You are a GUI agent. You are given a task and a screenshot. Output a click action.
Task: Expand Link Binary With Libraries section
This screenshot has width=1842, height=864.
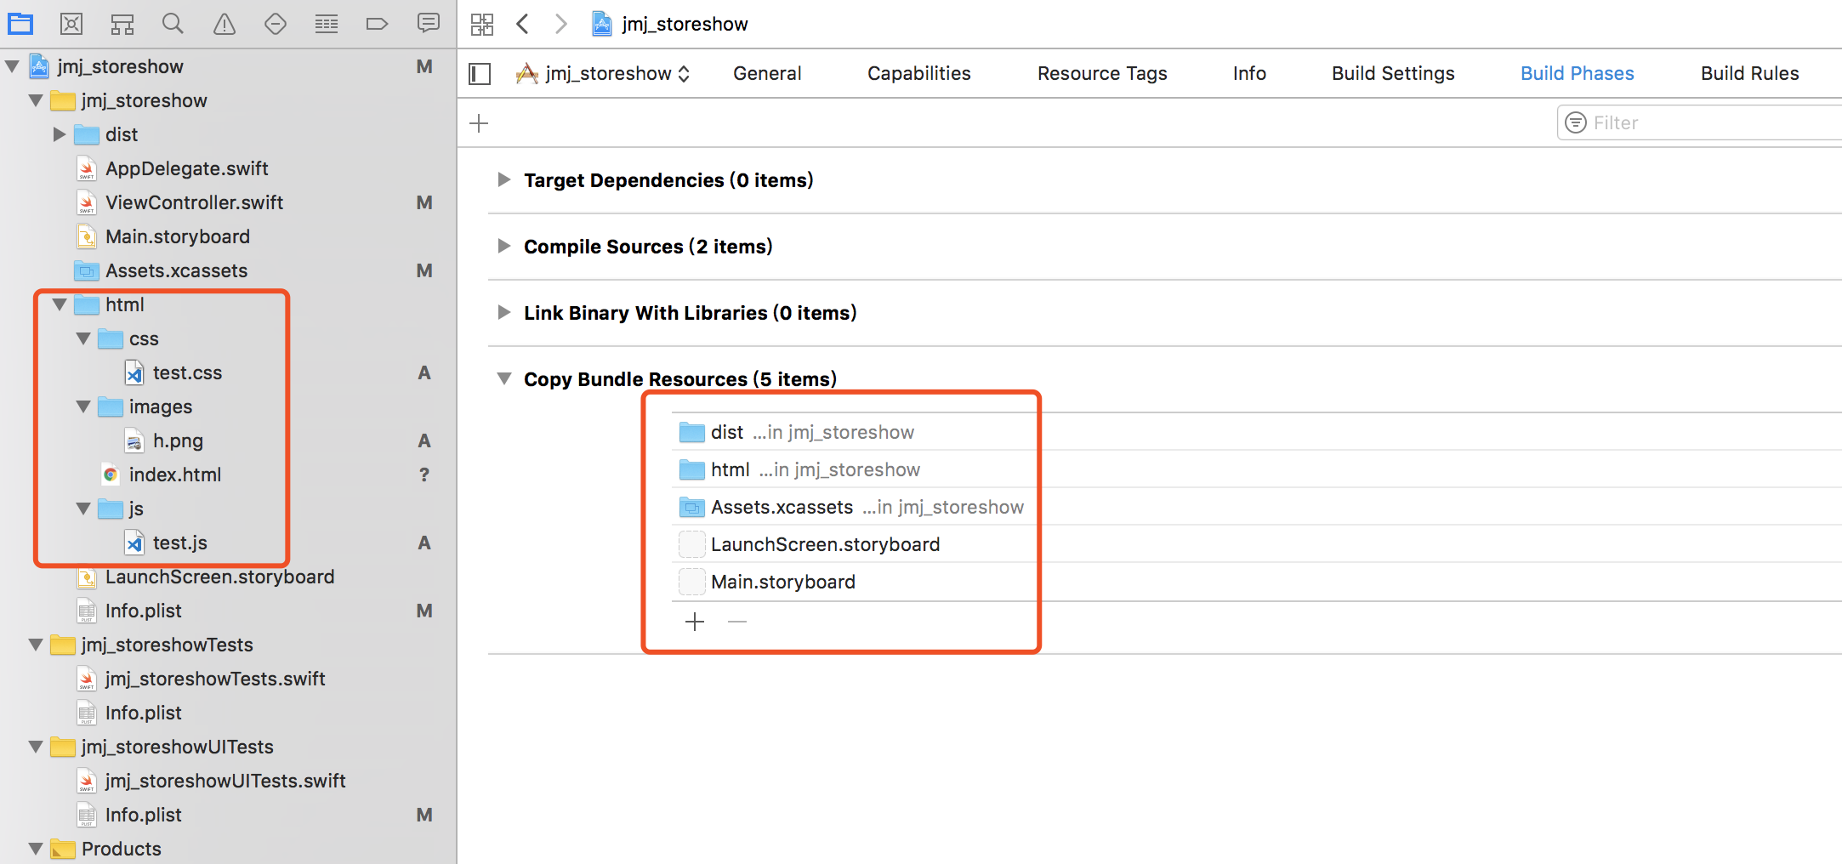(504, 312)
